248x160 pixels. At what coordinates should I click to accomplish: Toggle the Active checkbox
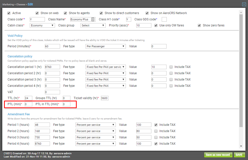pos(9,13)
